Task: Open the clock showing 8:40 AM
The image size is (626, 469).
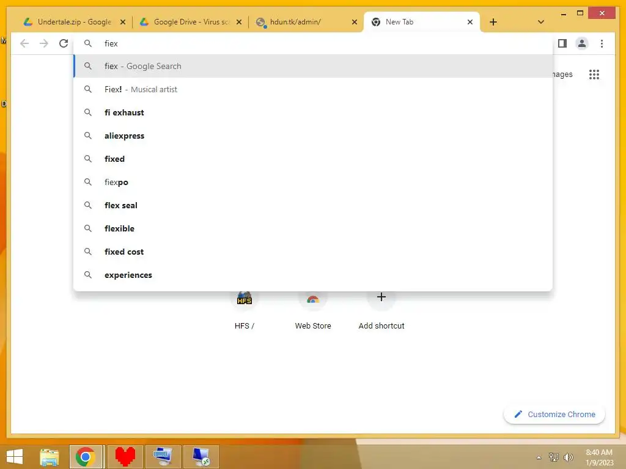Action: point(599,457)
